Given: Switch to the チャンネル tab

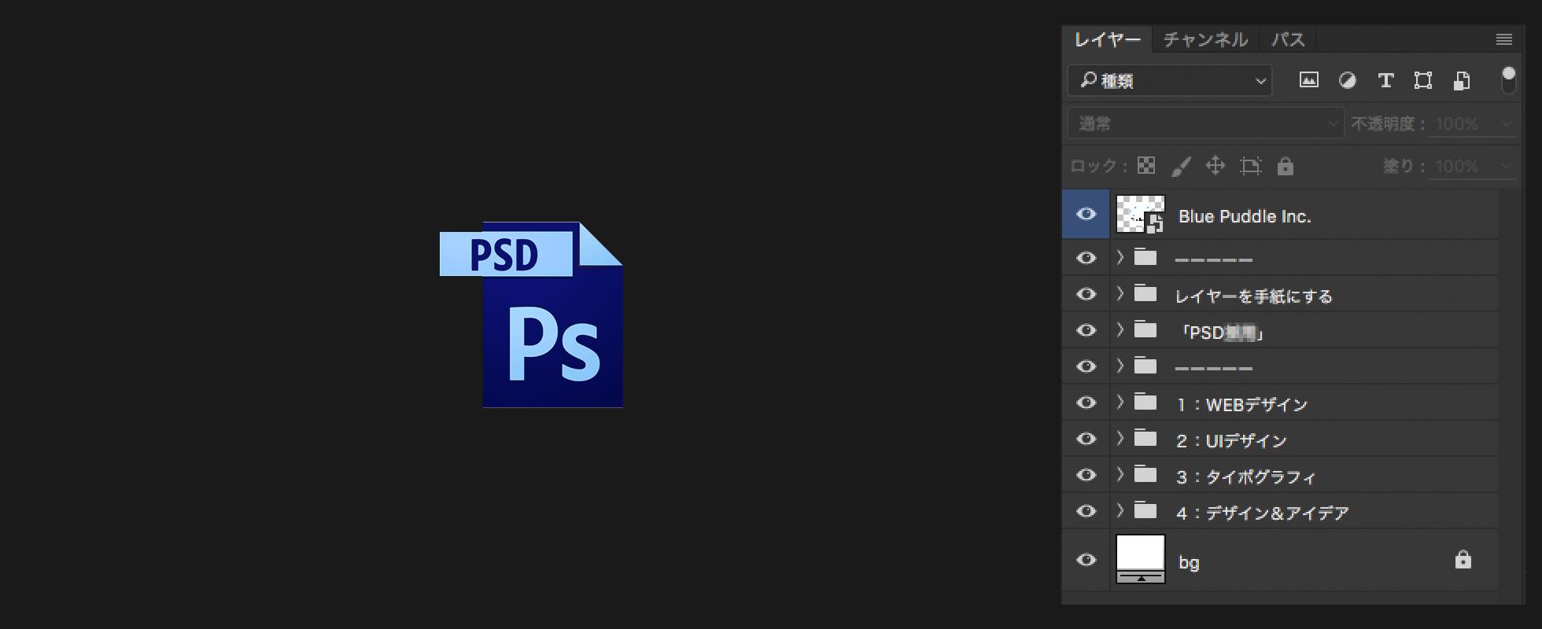Looking at the screenshot, I should tap(1205, 39).
